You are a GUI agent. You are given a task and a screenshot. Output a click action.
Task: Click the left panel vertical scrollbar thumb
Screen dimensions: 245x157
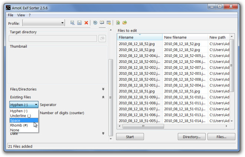tap(111, 98)
